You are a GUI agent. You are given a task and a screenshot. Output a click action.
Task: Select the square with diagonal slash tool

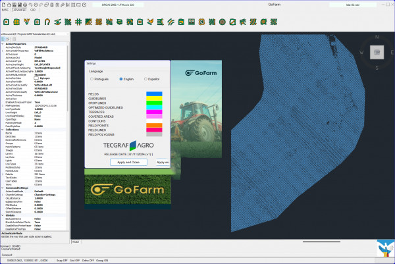232,22
